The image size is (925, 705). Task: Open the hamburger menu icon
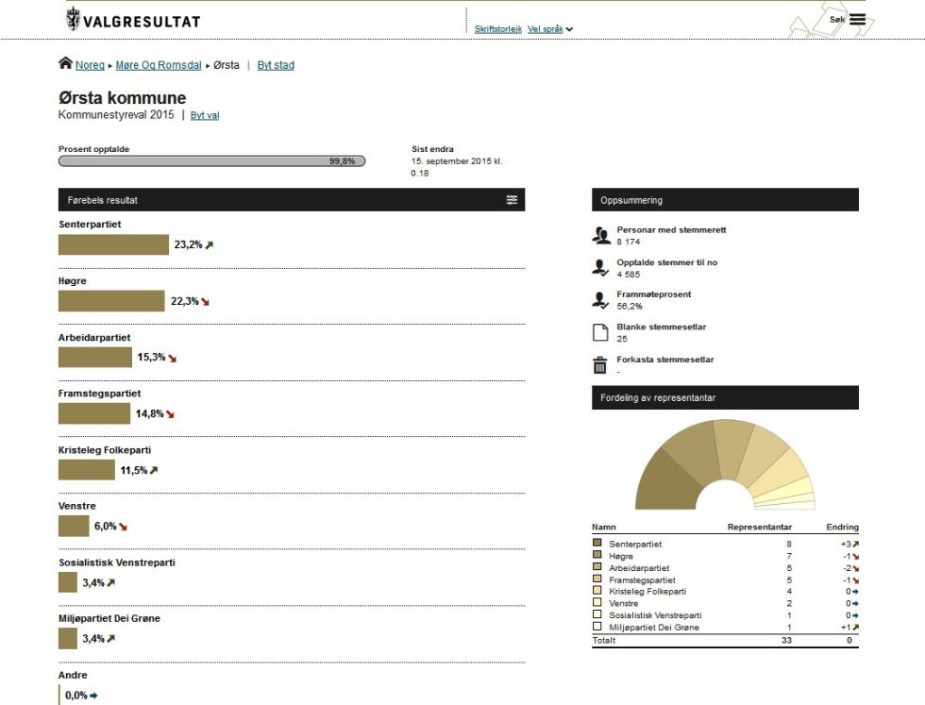(857, 20)
